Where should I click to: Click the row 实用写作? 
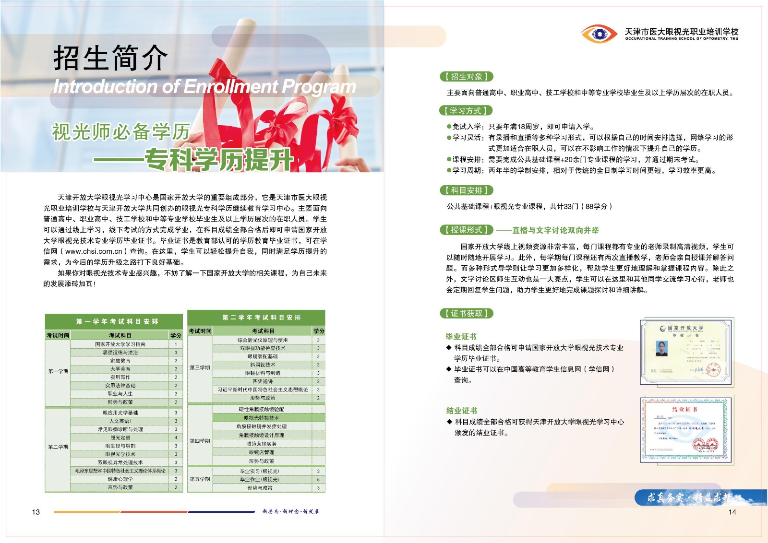tap(127, 378)
